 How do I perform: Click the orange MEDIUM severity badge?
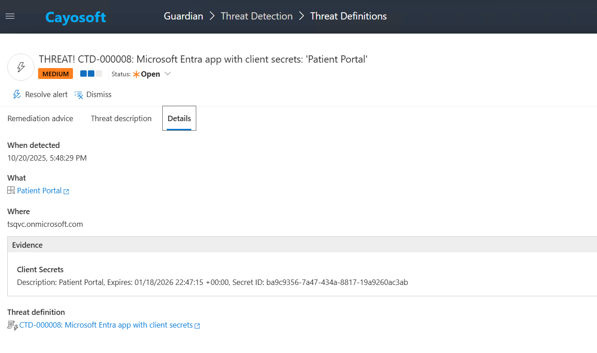tap(55, 74)
